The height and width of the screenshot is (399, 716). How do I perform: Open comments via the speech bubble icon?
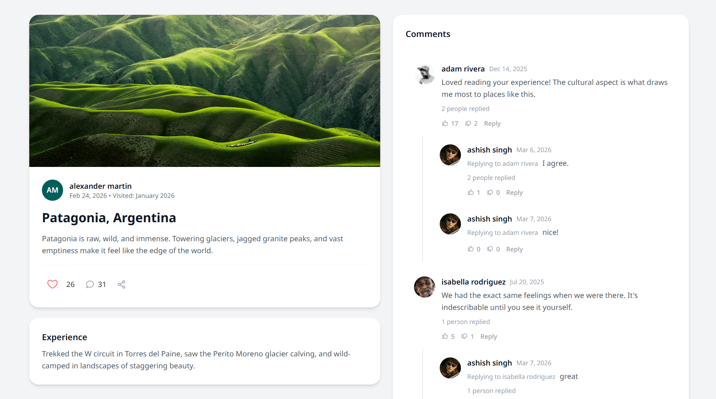(90, 284)
